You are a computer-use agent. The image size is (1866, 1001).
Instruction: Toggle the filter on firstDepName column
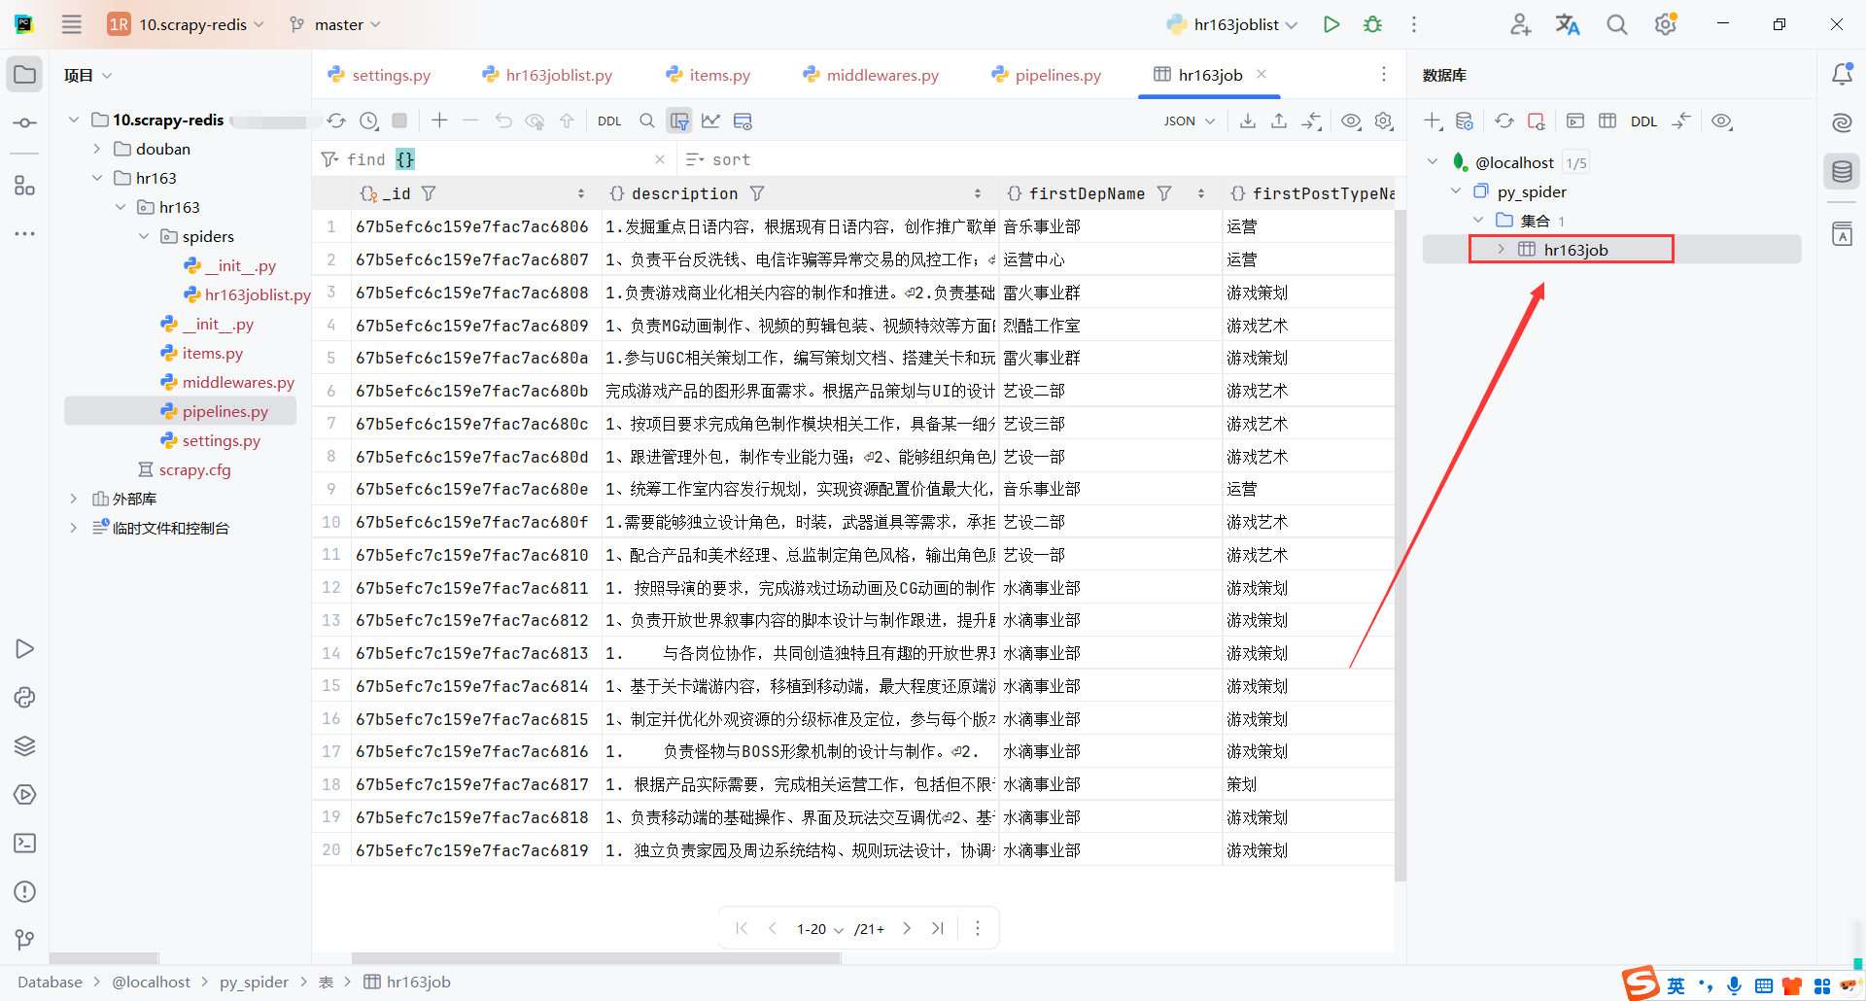click(x=1164, y=193)
